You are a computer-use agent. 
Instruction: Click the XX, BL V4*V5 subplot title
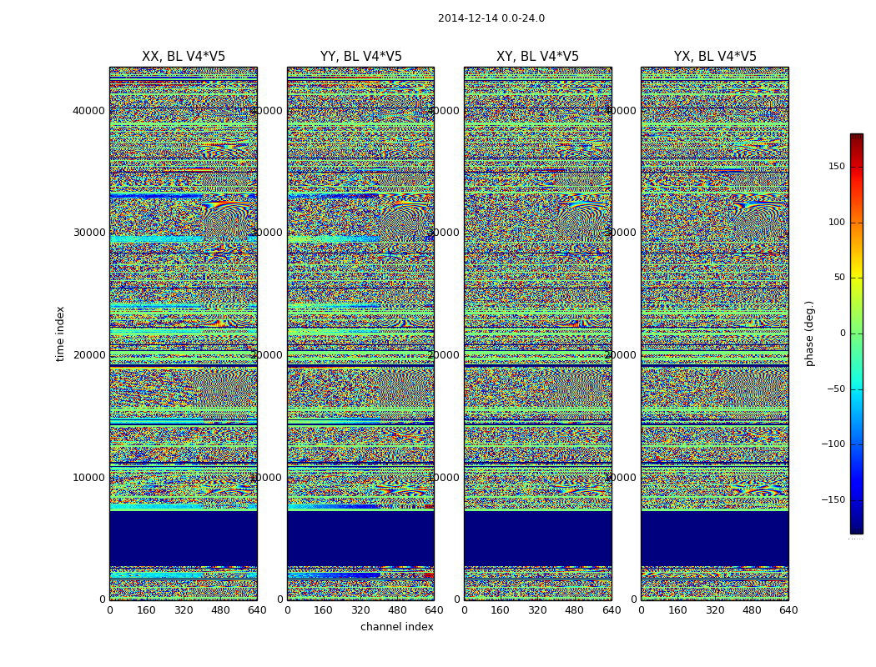click(x=184, y=57)
